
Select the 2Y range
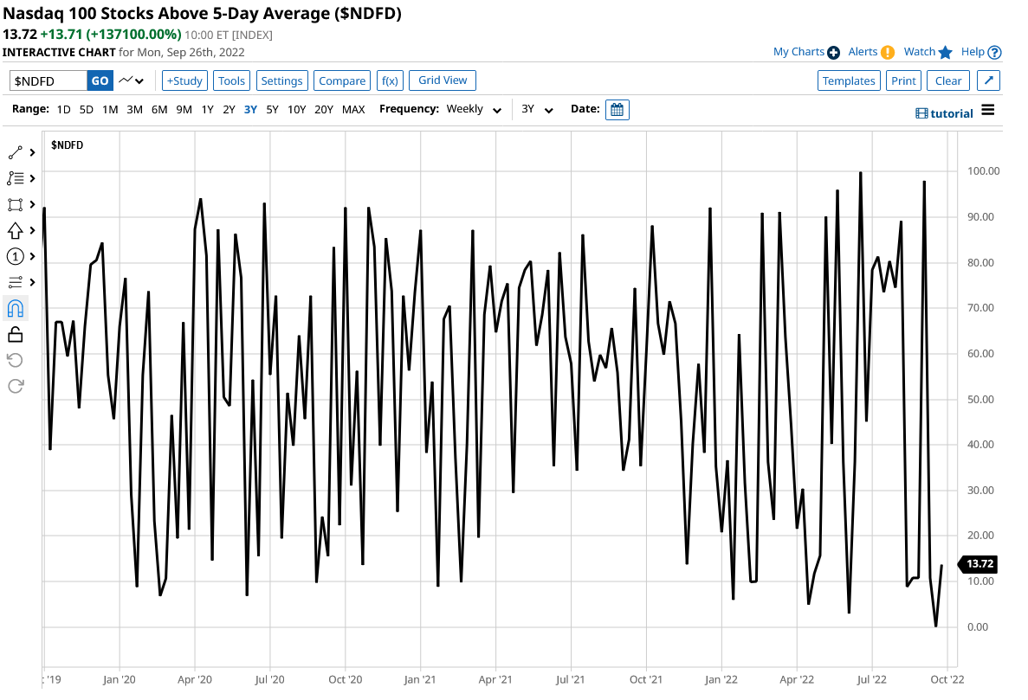point(229,109)
